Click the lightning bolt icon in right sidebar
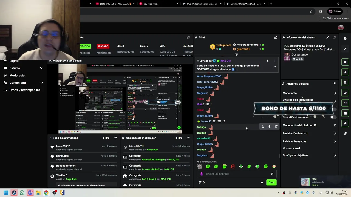The image size is (351, 197). [x=345, y=73]
